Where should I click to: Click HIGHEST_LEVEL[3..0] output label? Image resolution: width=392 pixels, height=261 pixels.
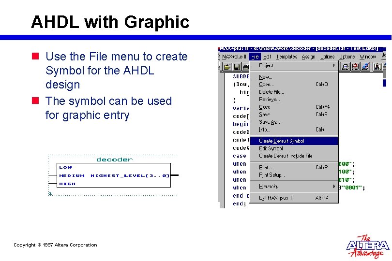[130, 175]
